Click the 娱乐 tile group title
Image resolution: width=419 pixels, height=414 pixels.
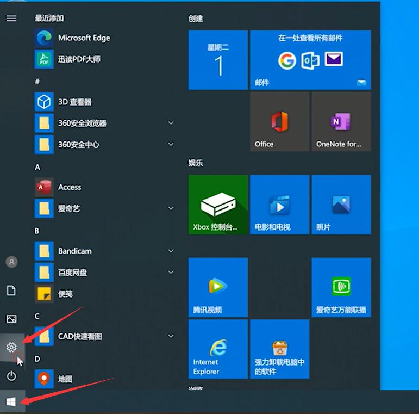[x=196, y=163]
